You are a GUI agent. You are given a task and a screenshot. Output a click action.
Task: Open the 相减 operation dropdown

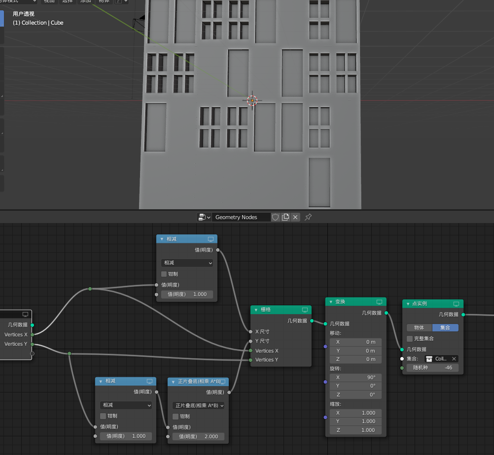click(186, 263)
